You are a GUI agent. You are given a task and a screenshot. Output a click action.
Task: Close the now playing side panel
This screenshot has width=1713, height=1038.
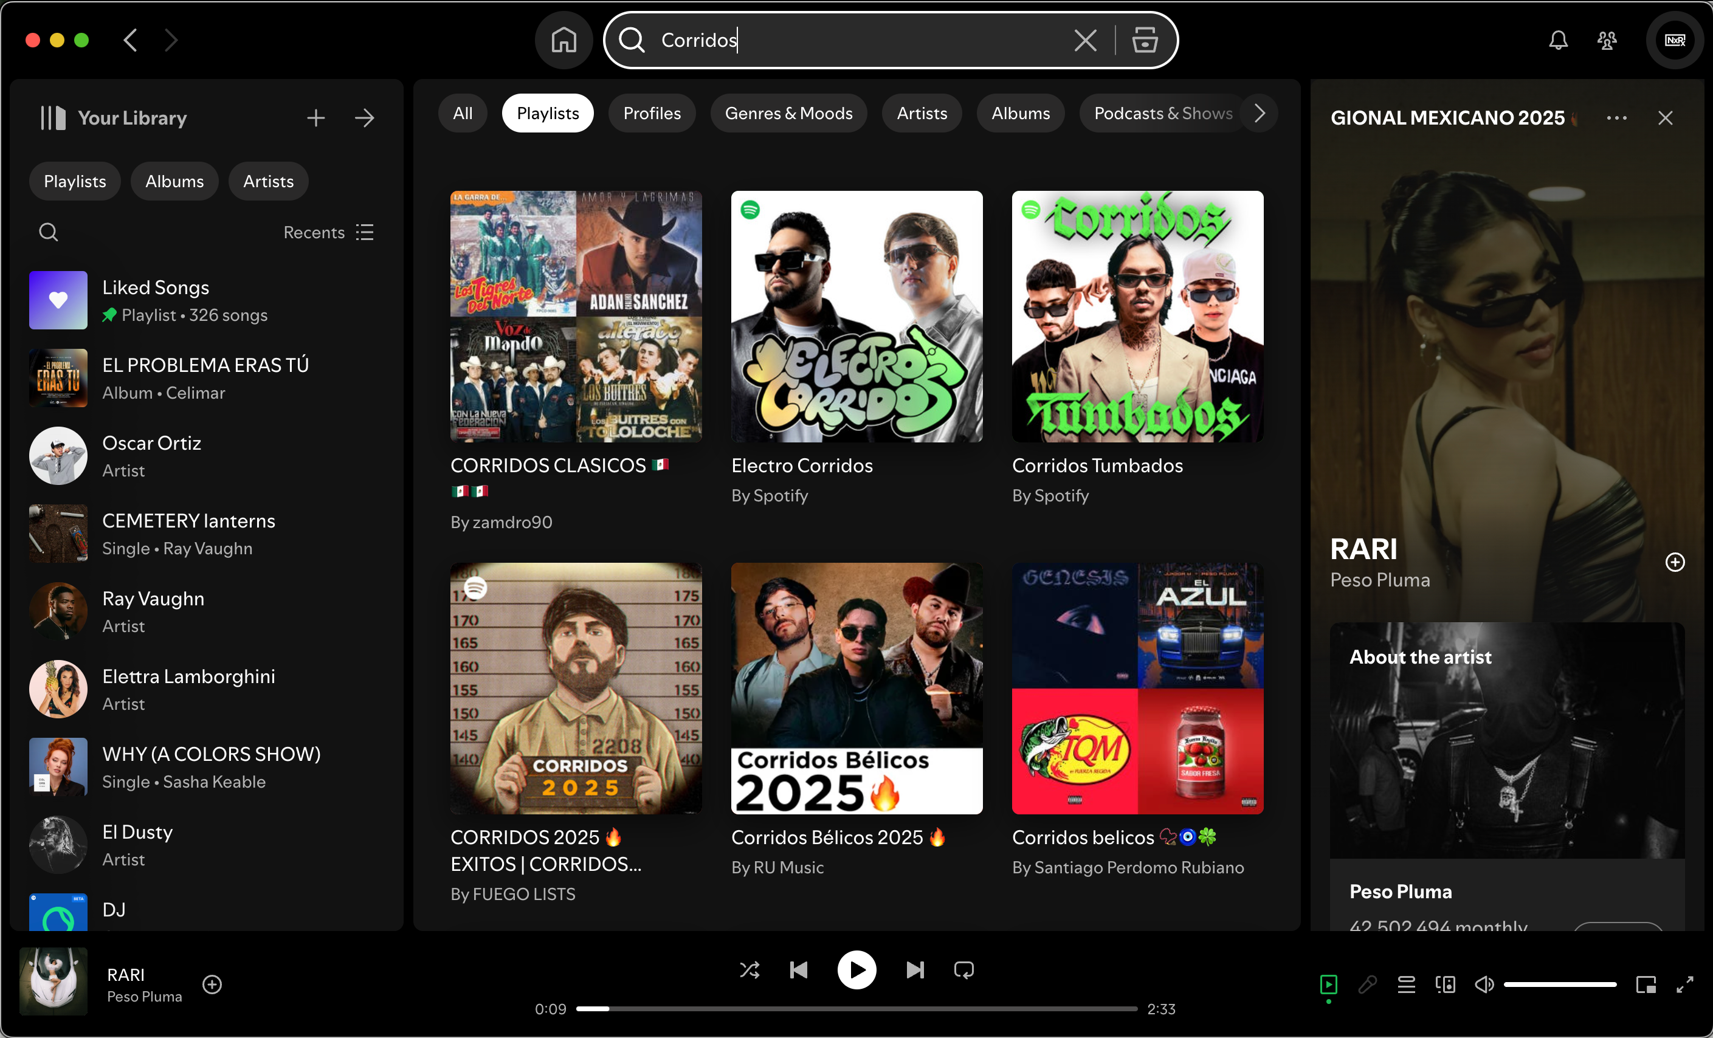[x=1665, y=118]
